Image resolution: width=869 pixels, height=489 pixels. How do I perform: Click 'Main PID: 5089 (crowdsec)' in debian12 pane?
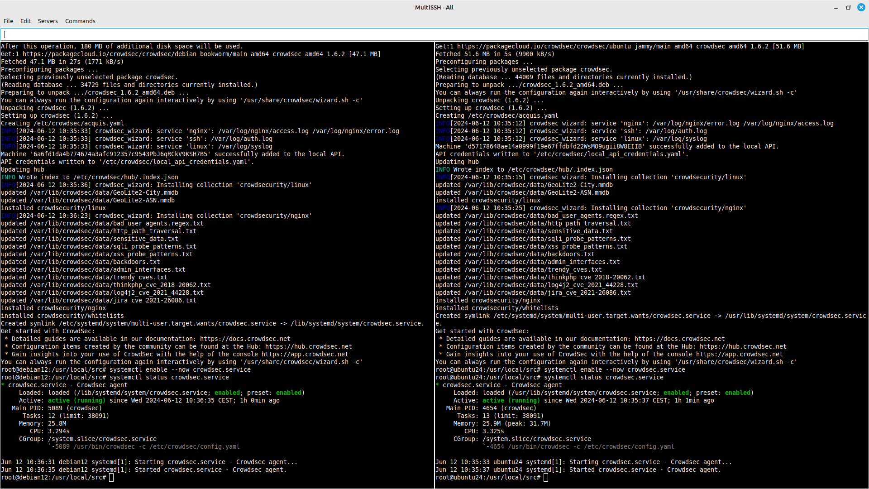57,408
